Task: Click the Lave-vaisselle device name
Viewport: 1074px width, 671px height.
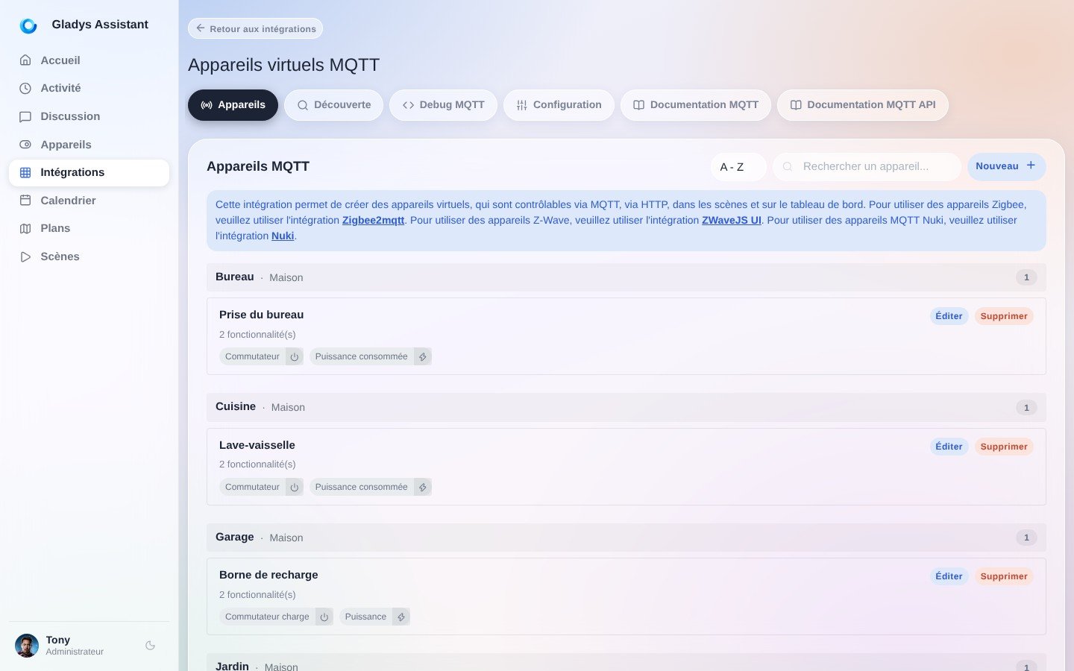Action: tap(257, 445)
